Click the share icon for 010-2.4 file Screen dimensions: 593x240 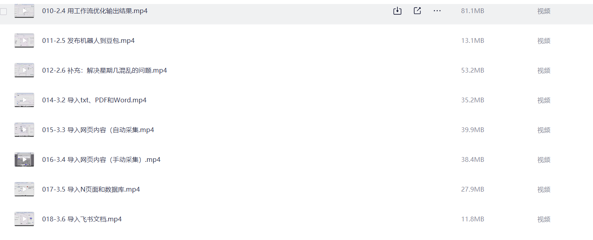point(417,11)
